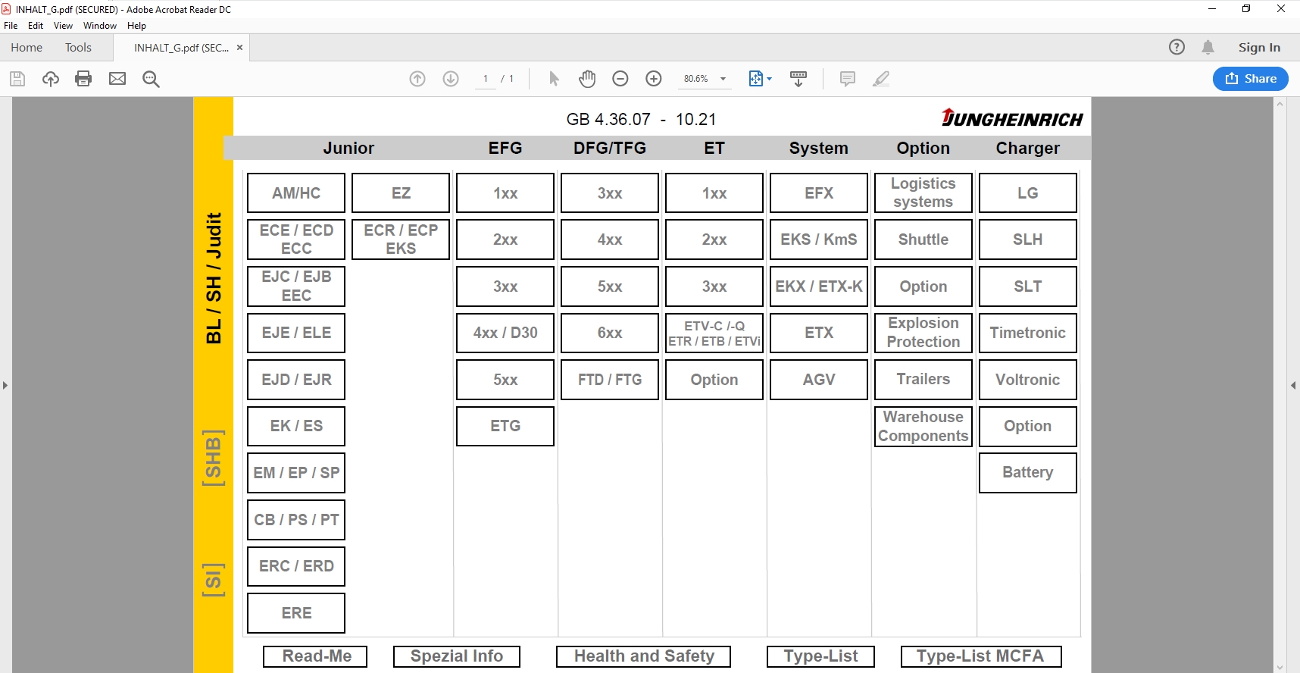Click the Sign In link
Image resolution: width=1300 pixels, height=673 pixels.
[1259, 47]
